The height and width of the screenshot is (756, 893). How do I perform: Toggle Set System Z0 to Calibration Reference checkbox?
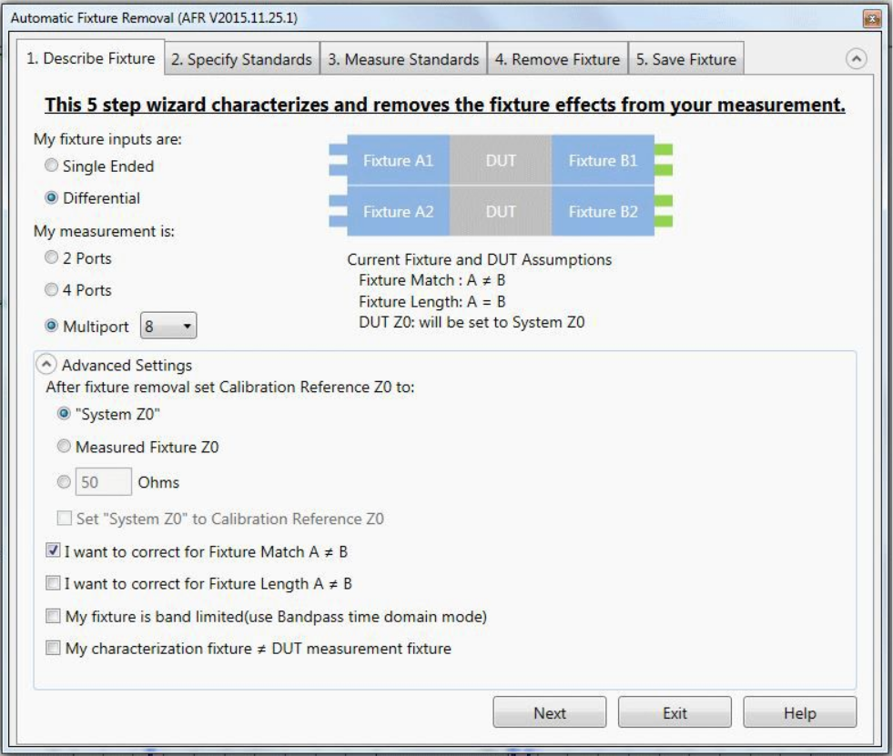(65, 518)
